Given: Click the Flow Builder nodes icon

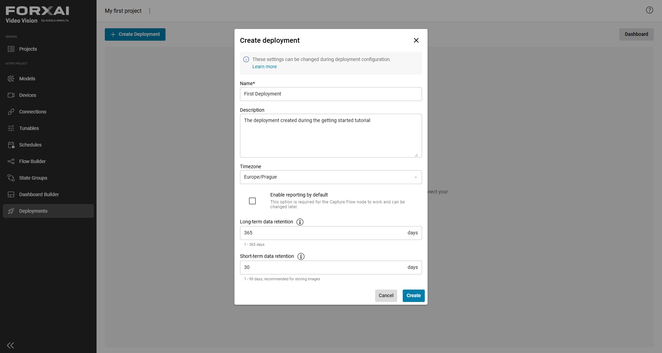Looking at the screenshot, I should coord(11,161).
